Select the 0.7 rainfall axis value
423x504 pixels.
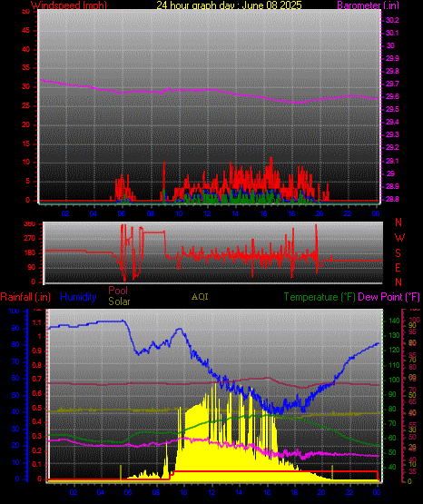pos(37,380)
